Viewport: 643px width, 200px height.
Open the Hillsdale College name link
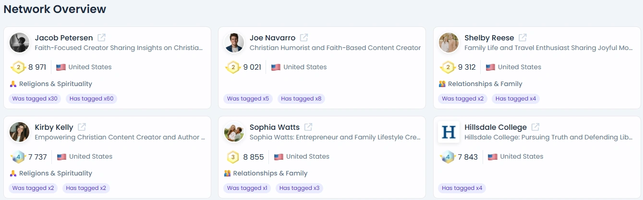[496, 127]
